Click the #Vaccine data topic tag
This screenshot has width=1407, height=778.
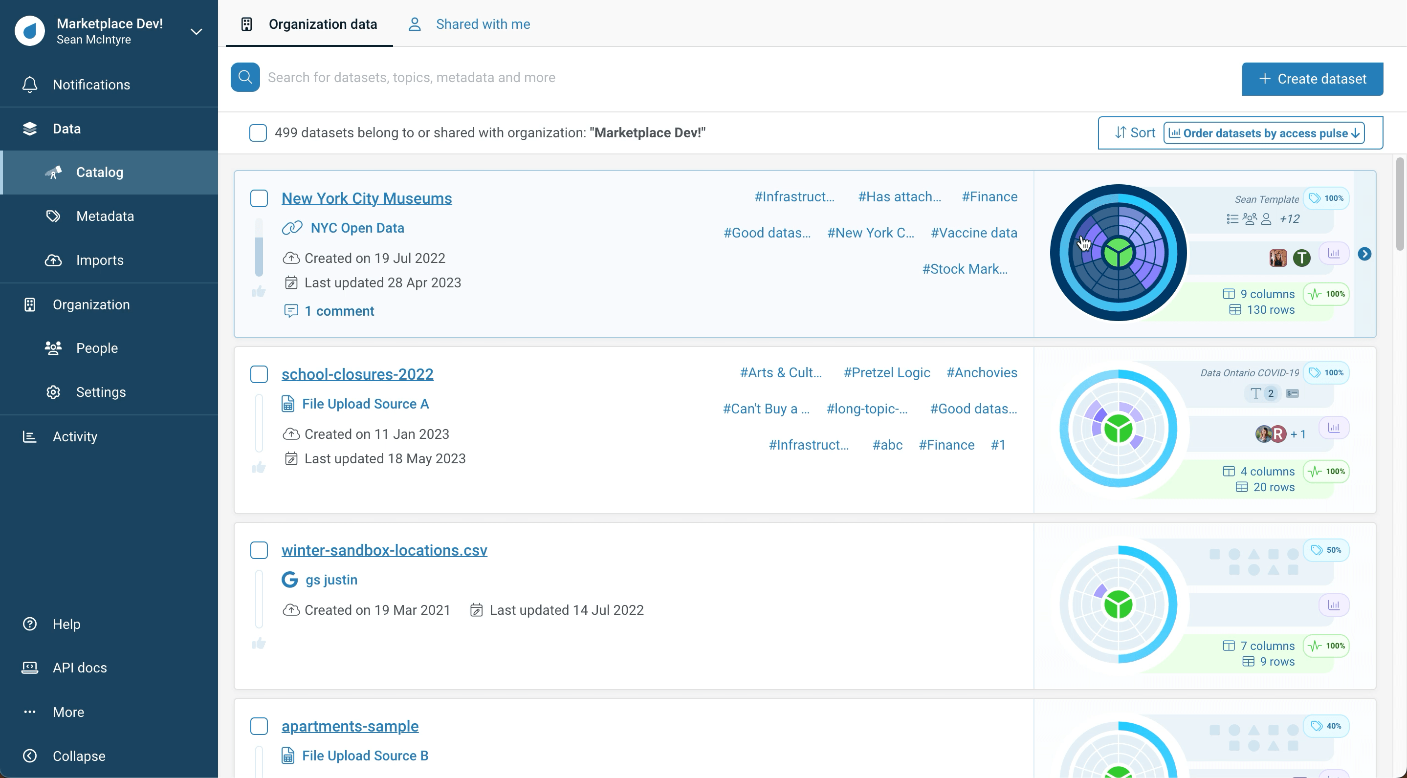(x=974, y=233)
